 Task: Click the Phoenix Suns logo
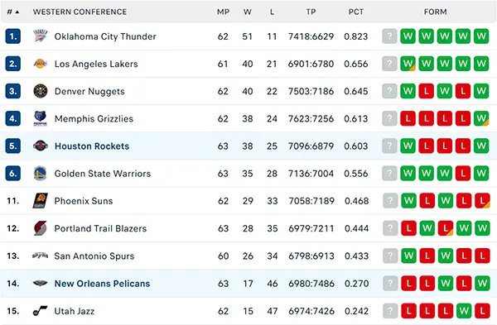pos(41,201)
